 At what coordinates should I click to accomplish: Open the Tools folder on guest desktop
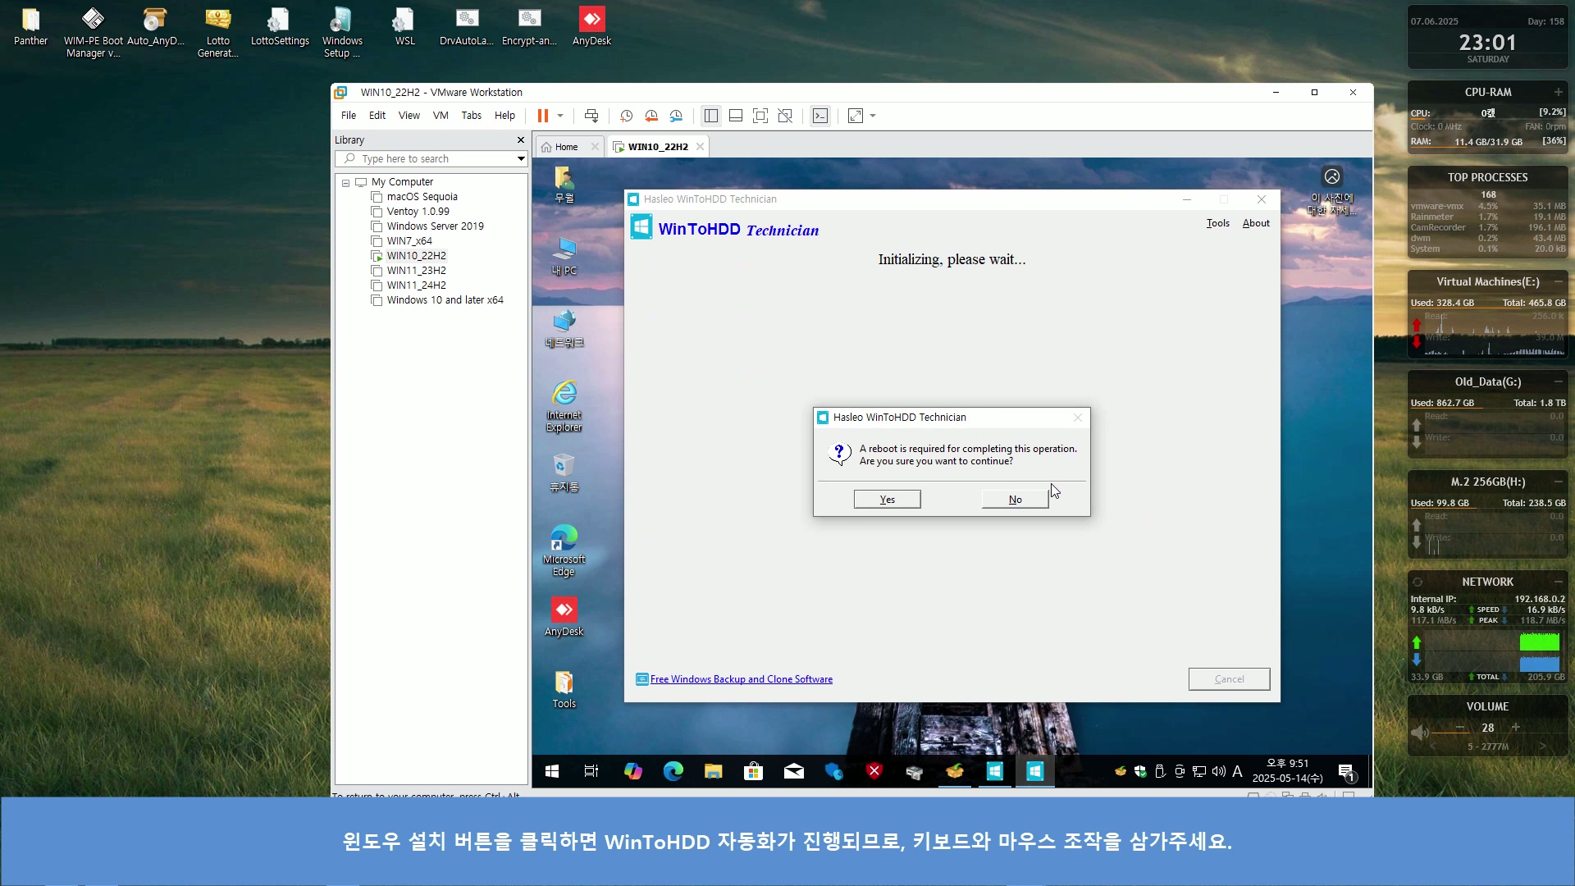coord(564,689)
